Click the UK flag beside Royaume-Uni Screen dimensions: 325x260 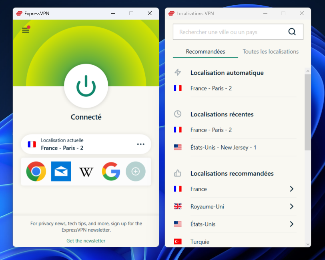[x=178, y=206]
